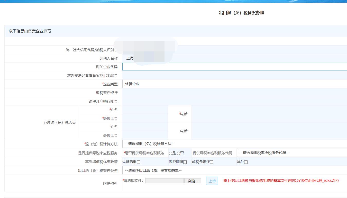Check the 即征即退 checkbox
The width and height of the screenshot is (347, 198).
click(185, 162)
